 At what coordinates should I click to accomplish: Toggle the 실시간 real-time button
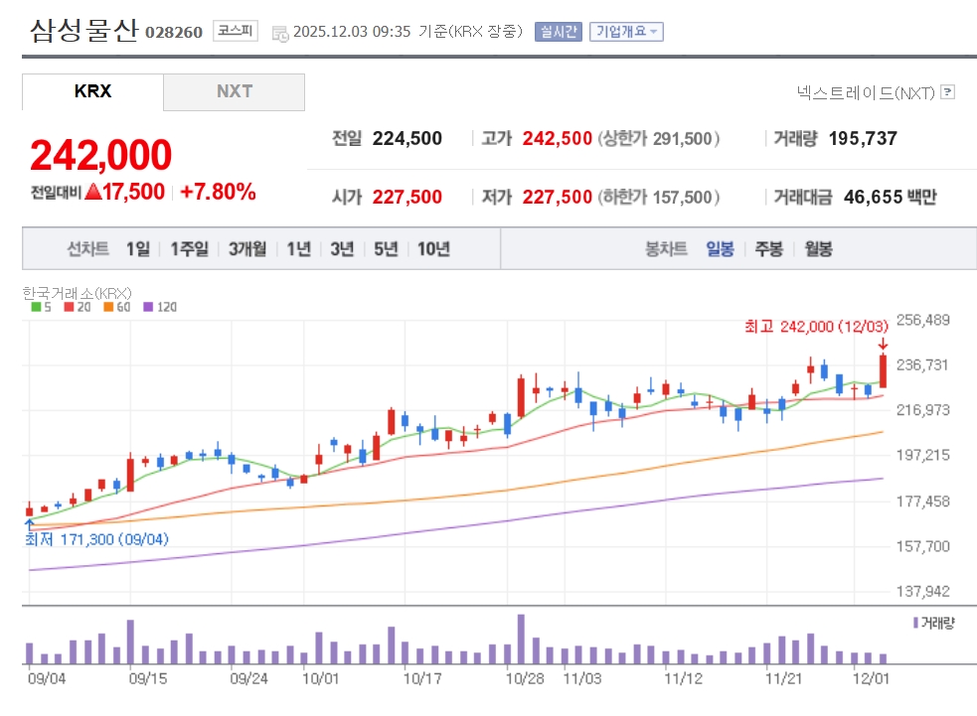pos(558,31)
